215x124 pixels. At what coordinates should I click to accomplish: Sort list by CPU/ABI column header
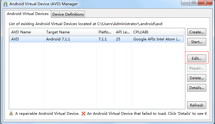pos(158,32)
